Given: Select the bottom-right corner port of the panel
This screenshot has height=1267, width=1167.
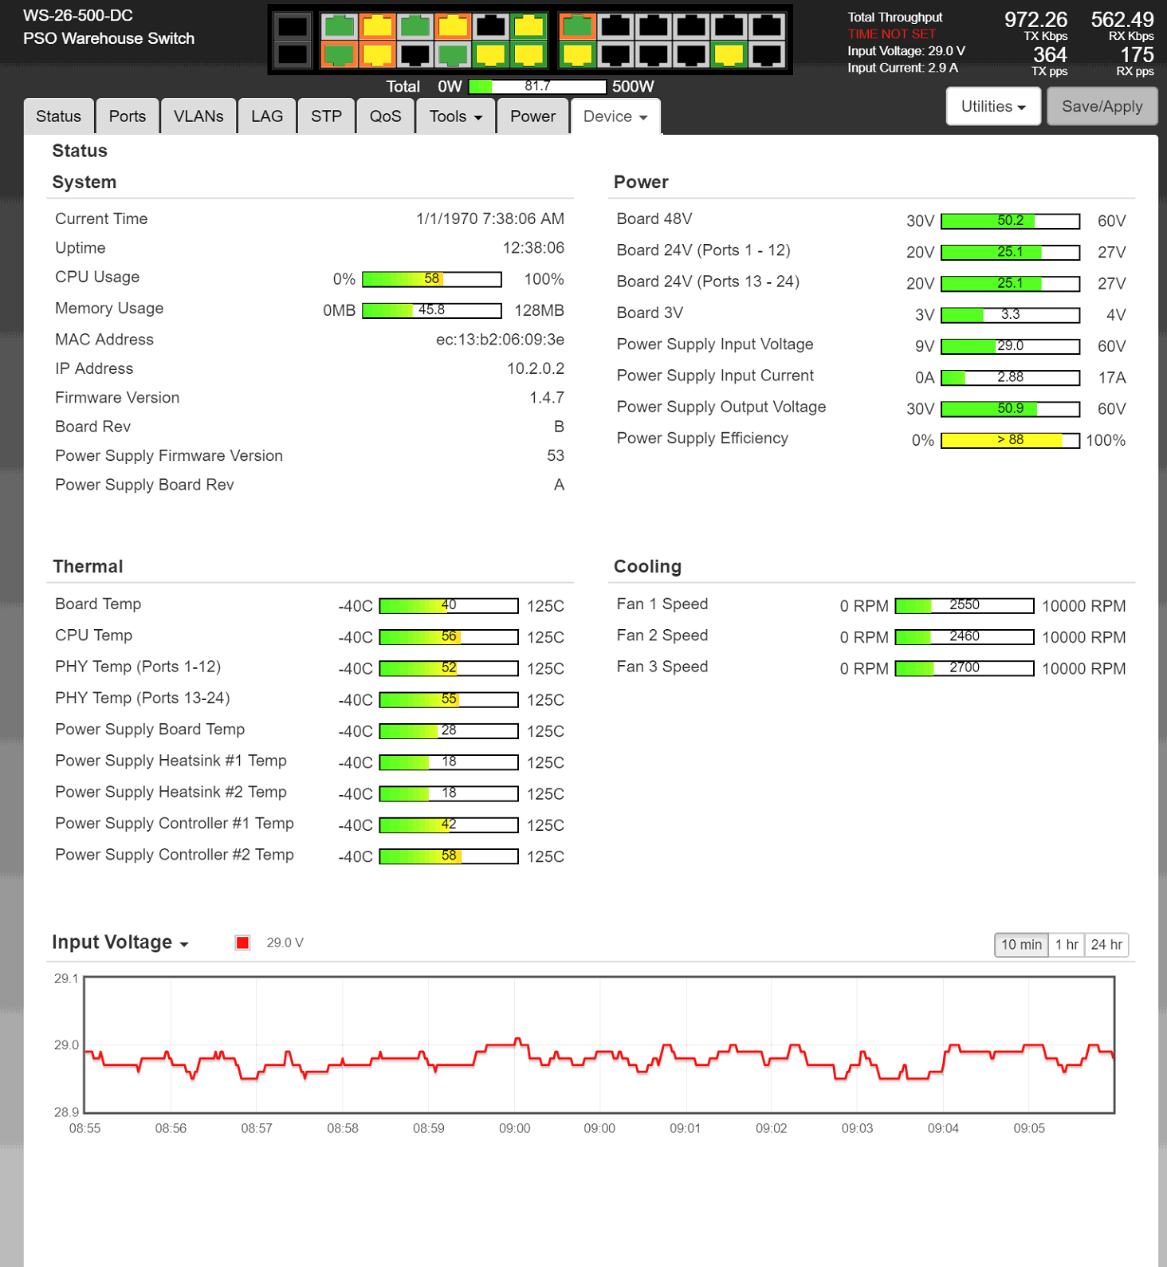Looking at the screenshot, I should point(767,55).
